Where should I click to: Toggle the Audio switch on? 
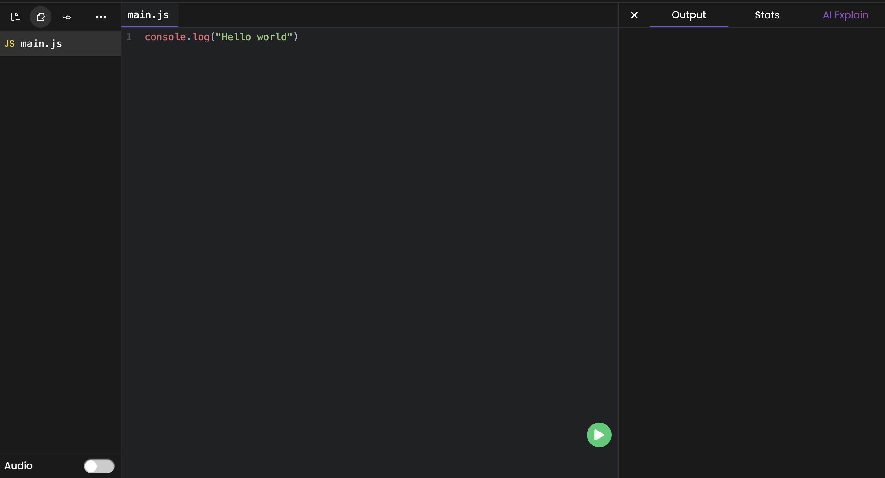(x=99, y=466)
